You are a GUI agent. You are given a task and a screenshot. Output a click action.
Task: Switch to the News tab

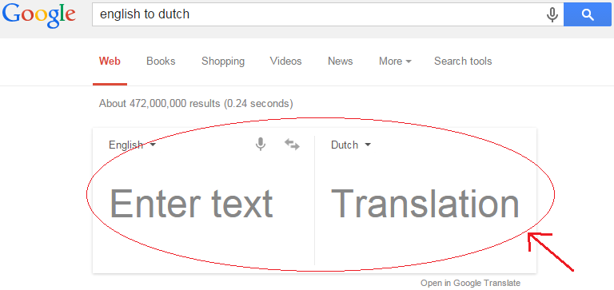pos(341,61)
